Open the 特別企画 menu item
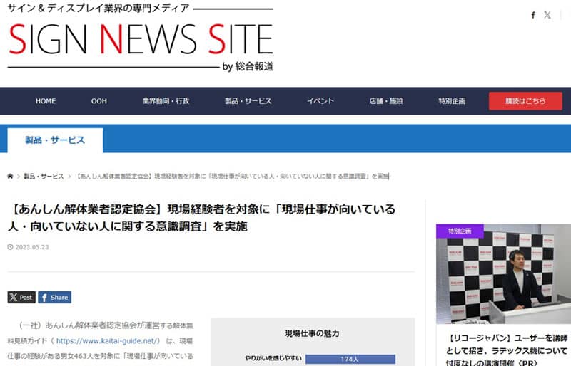This screenshot has width=571, height=366. [452, 101]
